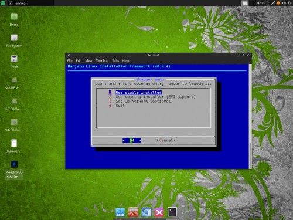Select 'Use stable installer' entry

[x=139, y=92]
